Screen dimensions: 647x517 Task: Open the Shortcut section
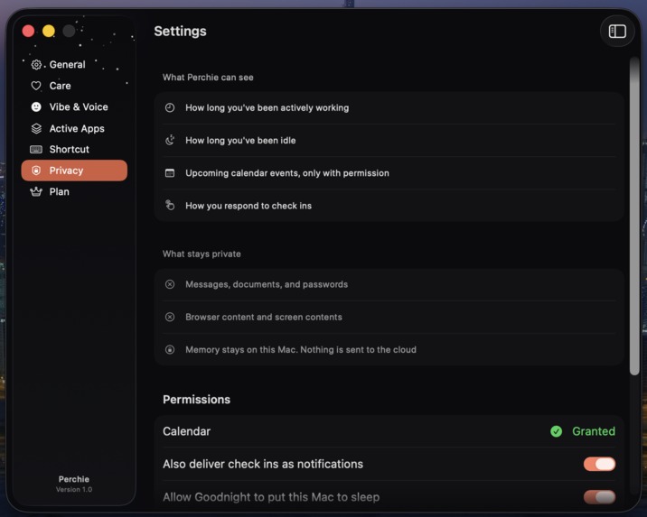point(74,149)
